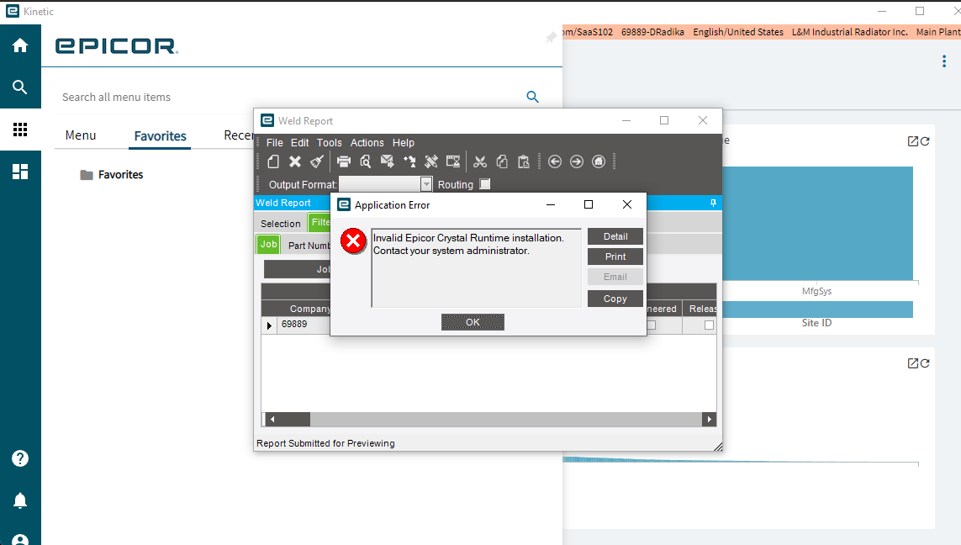Click the error message text box

(x=476, y=268)
